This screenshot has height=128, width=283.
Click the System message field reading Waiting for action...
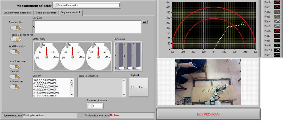(49, 115)
